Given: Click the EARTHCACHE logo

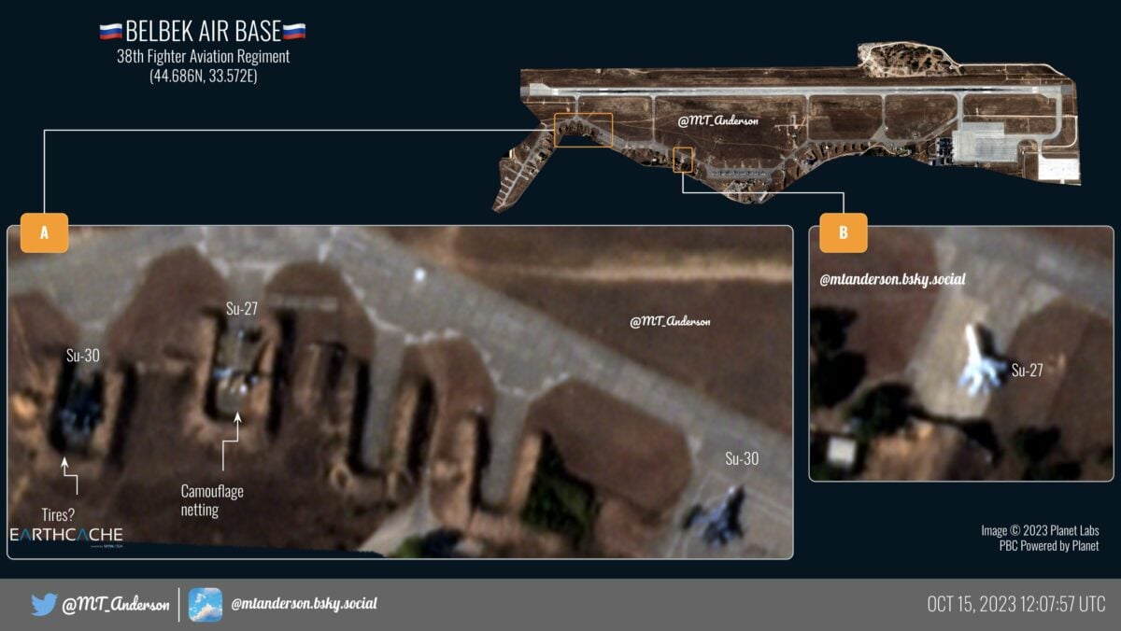Looking at the screenshot, I should [66, 536].
